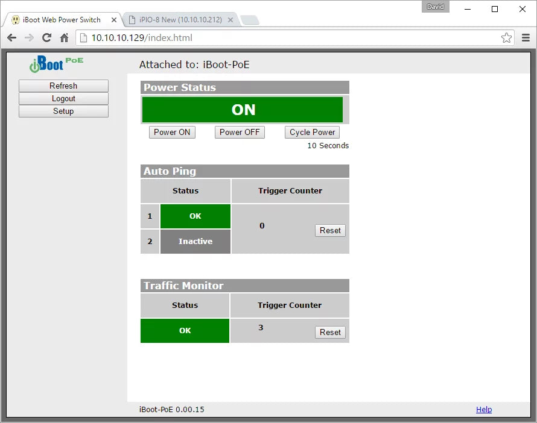Reset the Traffic Monitor trigger counter

click(330, 332)
